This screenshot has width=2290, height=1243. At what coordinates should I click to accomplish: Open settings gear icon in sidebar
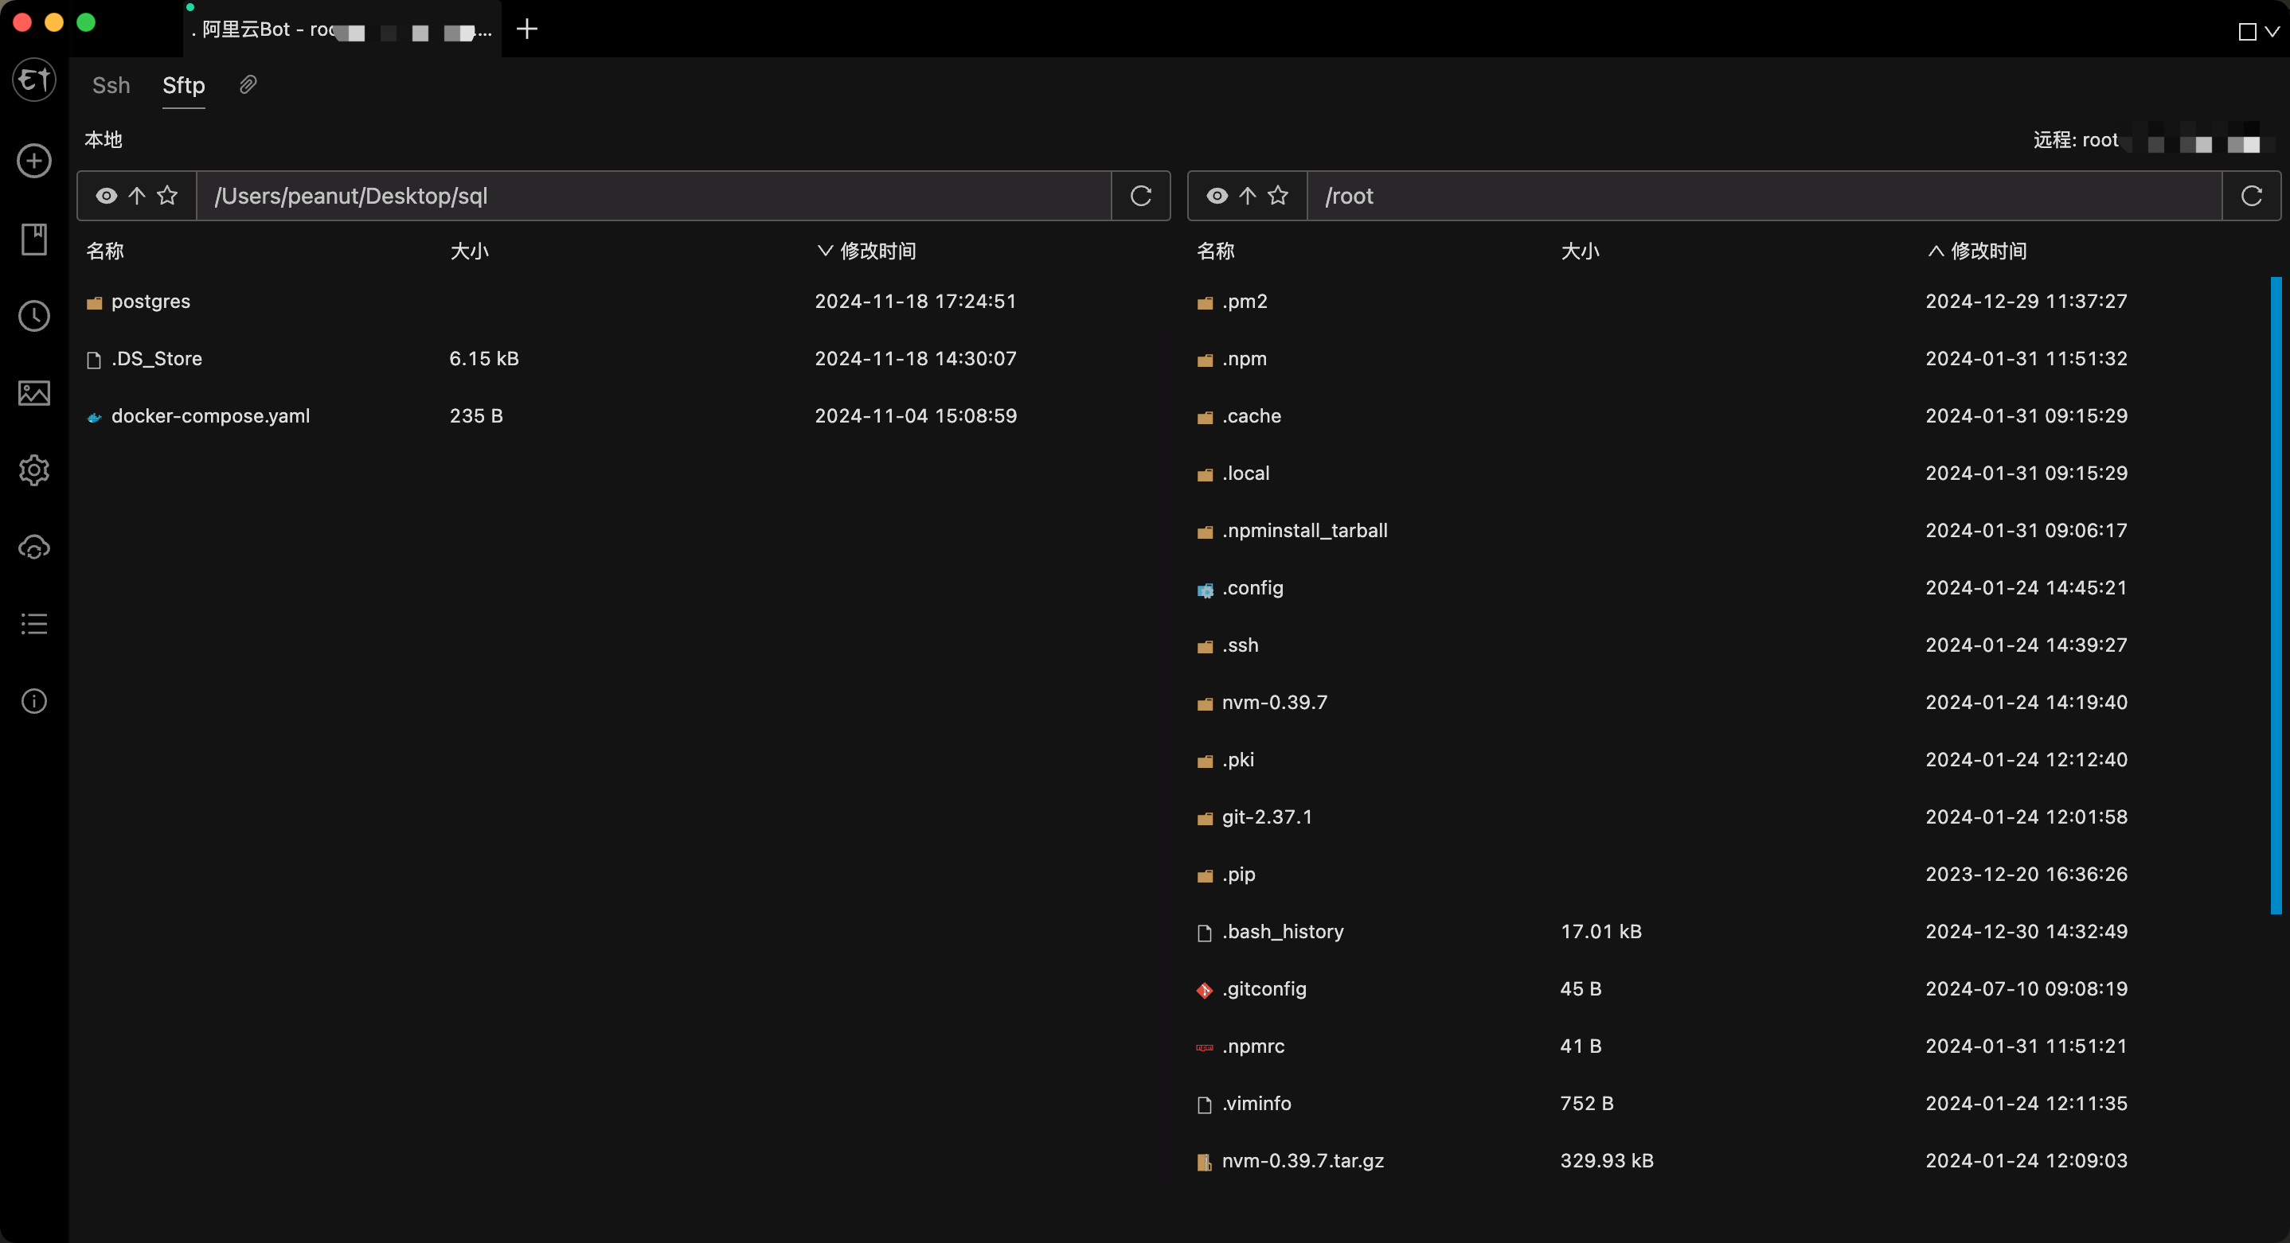coord(33,470)
